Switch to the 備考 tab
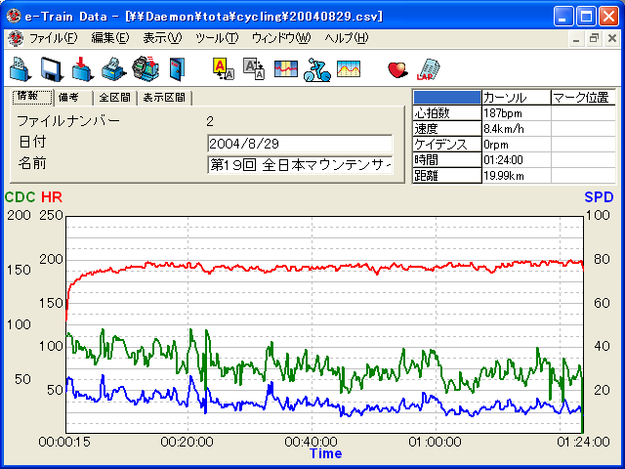Screen dimensions: 625x469 tap(68, 98)
